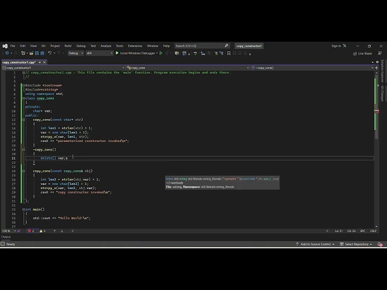Click the warnings indicator showing 0
Screen dimensions: 387x290
point(42,231)
